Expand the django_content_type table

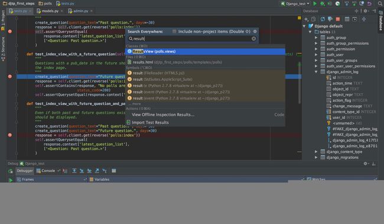(x=316, y=152)
